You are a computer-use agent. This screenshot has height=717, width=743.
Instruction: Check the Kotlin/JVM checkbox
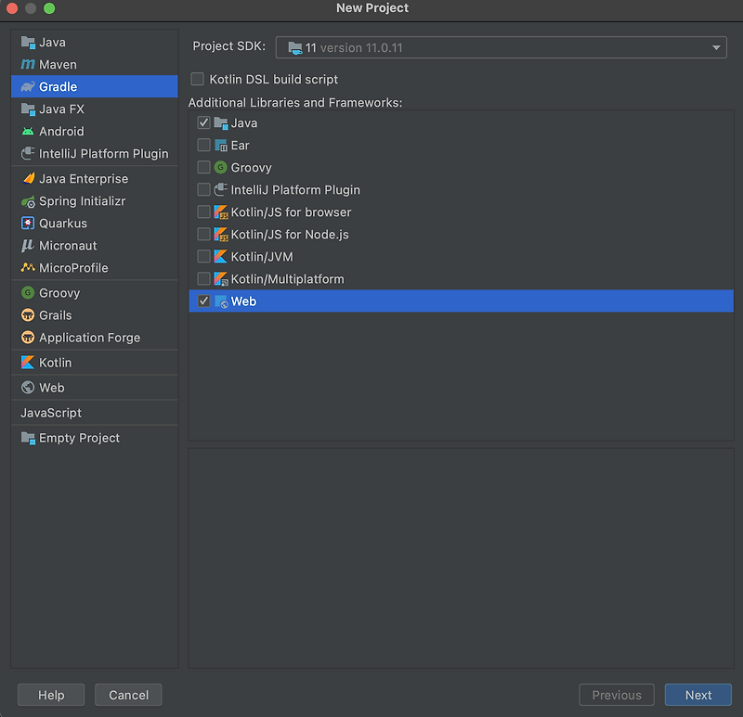click(203, 256)
